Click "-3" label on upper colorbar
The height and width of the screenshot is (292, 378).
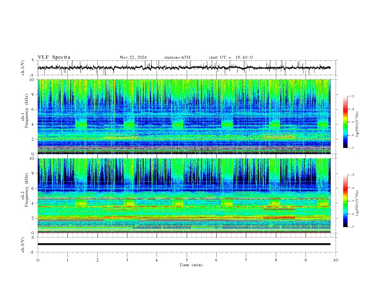[x=352, y=96]
